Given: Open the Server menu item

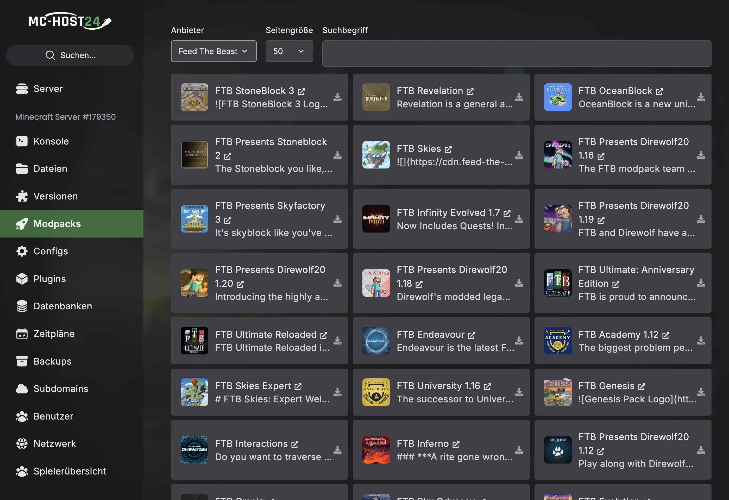Looking at the screenshot, I should (72, 89).
